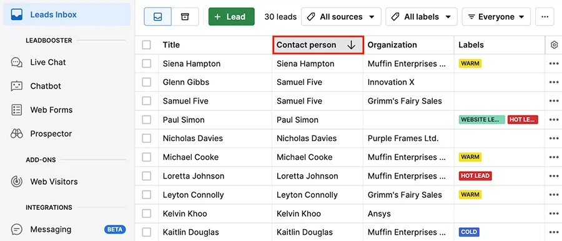Tick the select-all checkbox in table header
Screen dimensions: 562x241
click(146, 45)
